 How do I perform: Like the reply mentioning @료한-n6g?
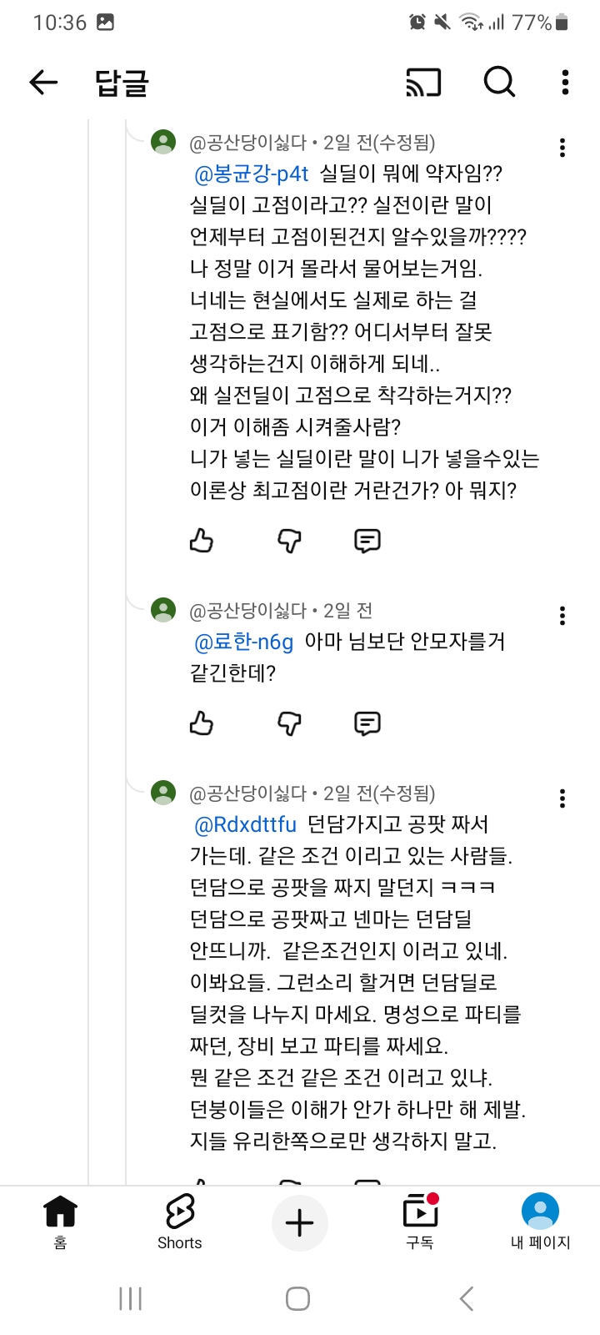tap(202, 723)
